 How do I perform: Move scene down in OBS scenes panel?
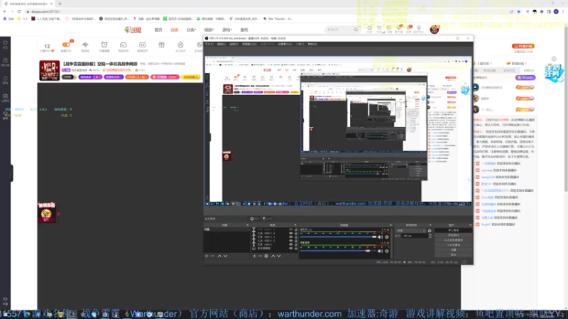[x=225, y=256]
